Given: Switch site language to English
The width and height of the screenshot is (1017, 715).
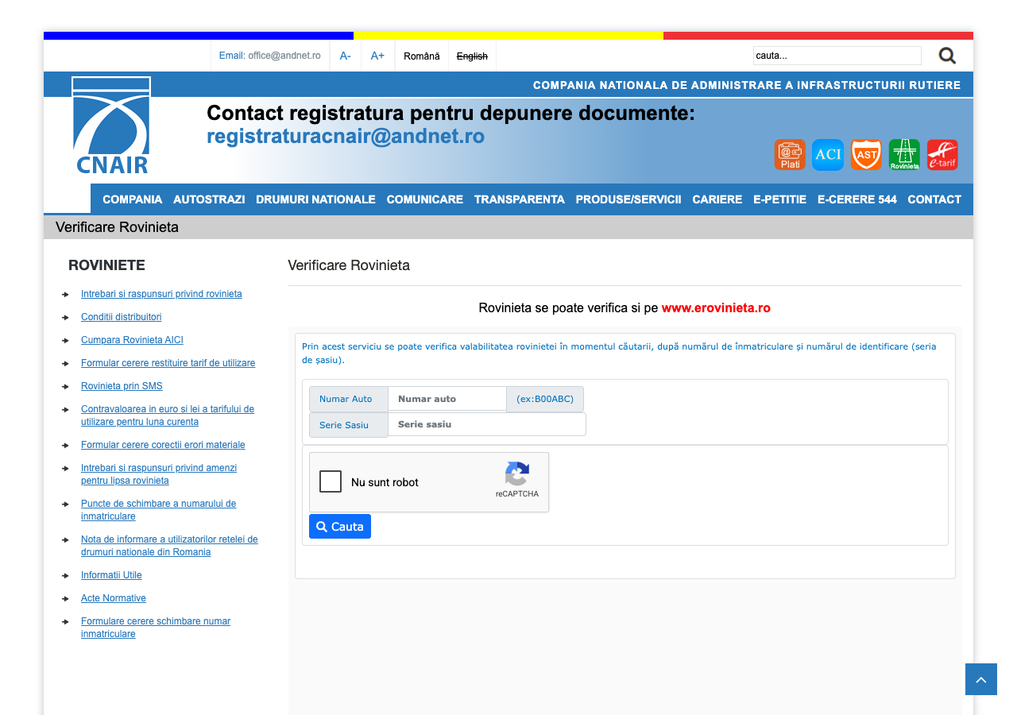Looking at the screenshot, I should click(472, 56).
